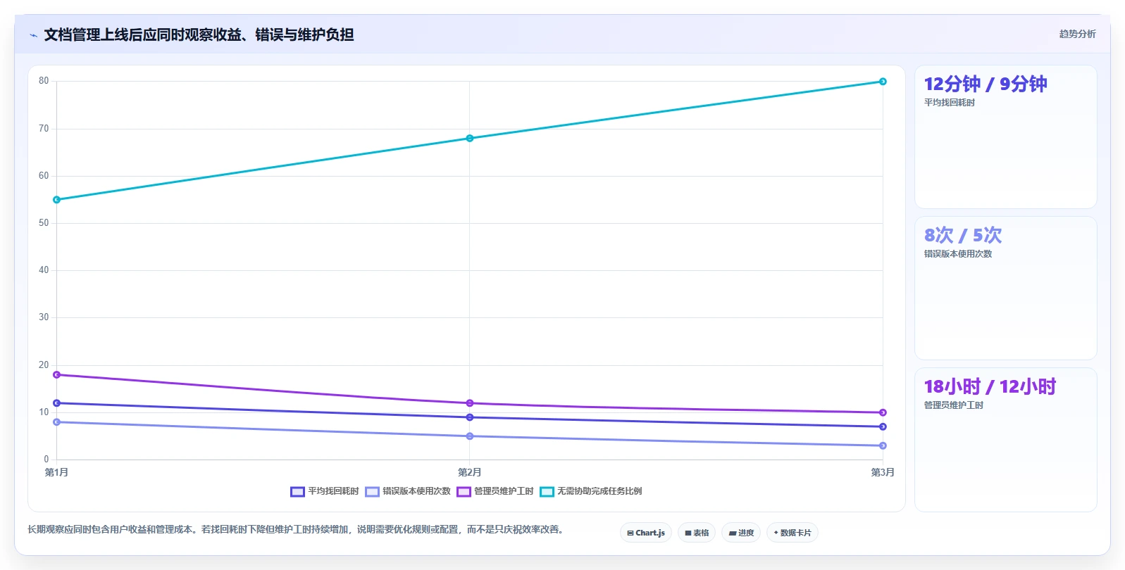
Task: Click the 第1月 x-axis label
Action: pyautogui.click(x=56, y=472)
